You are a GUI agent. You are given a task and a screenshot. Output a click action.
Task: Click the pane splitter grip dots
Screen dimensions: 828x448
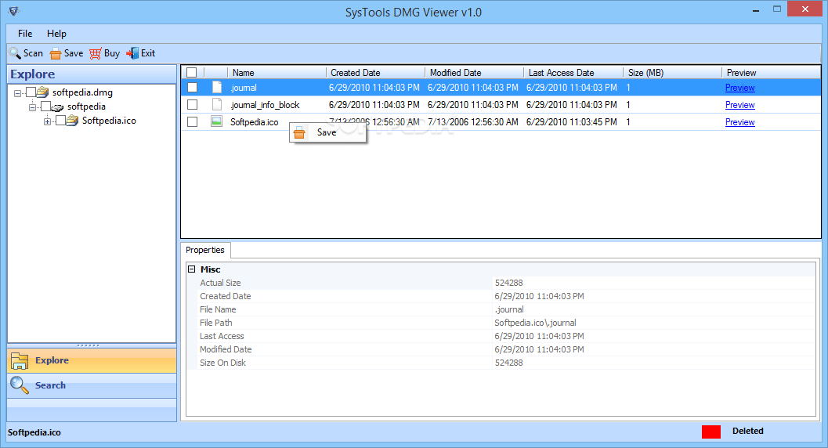pyautogui.click(x=89, y=345)
